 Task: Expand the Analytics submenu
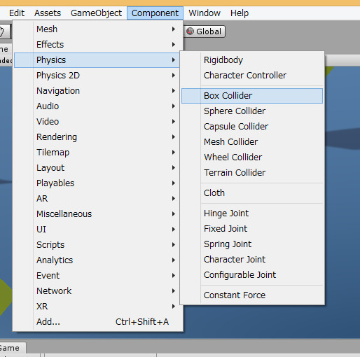pyautogui.click(x=97, y=260)
